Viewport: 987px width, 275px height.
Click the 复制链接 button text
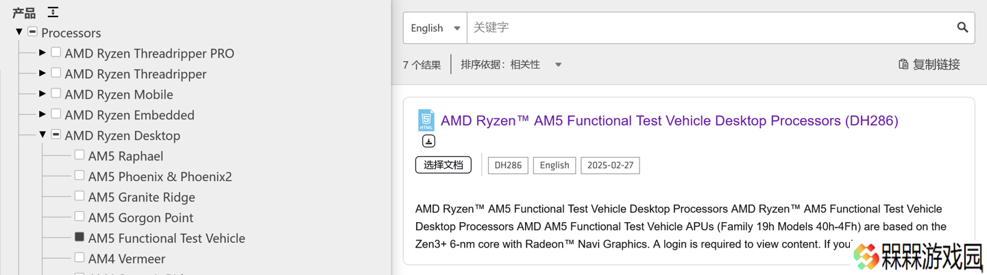coord(936,64)
